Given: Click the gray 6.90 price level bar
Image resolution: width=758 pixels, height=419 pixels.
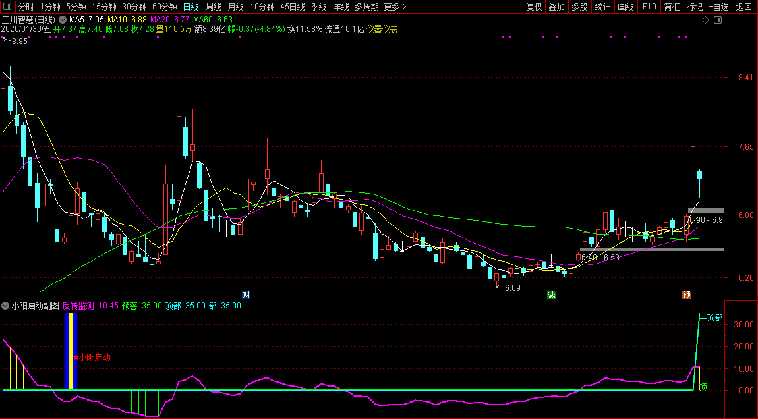Looking at the screenshot, I should 705,211.
